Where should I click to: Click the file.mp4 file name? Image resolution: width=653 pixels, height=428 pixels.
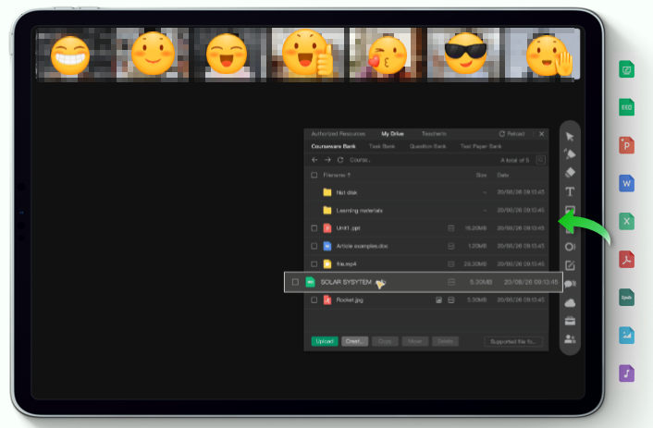point(346,264)
